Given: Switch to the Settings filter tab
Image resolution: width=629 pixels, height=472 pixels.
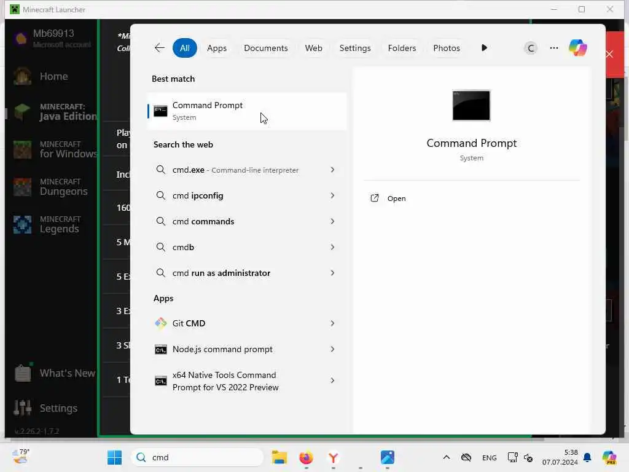Looking at the screenshot, I should click(355, 48).
